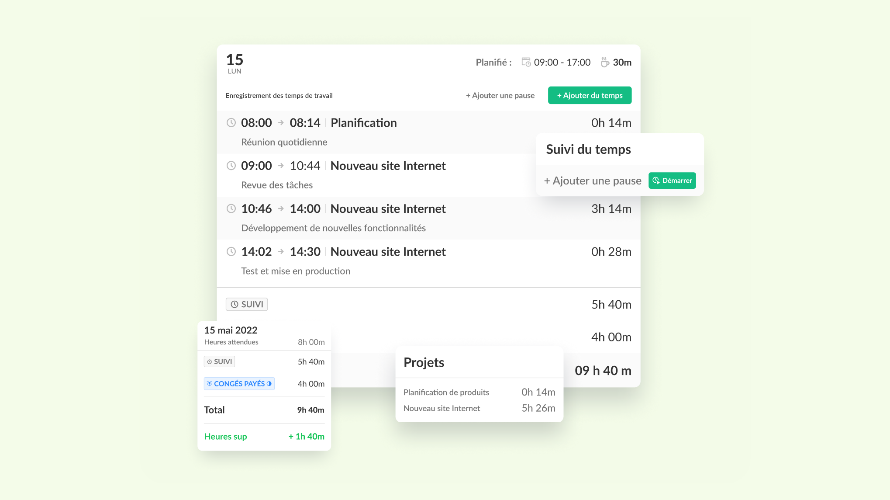The width and height of the screenshot is (890, 500).
Task: Click the clock icon next to 09:00 entry
Action: tap(231, 165)
